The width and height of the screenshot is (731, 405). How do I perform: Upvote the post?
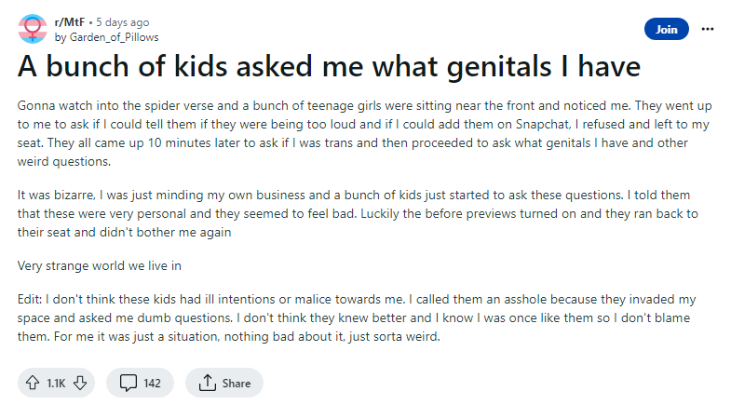click(x=33, y=383)
